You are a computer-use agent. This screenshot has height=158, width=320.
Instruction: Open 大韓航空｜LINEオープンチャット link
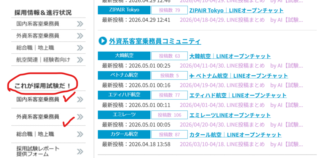[x=230, y=56]
